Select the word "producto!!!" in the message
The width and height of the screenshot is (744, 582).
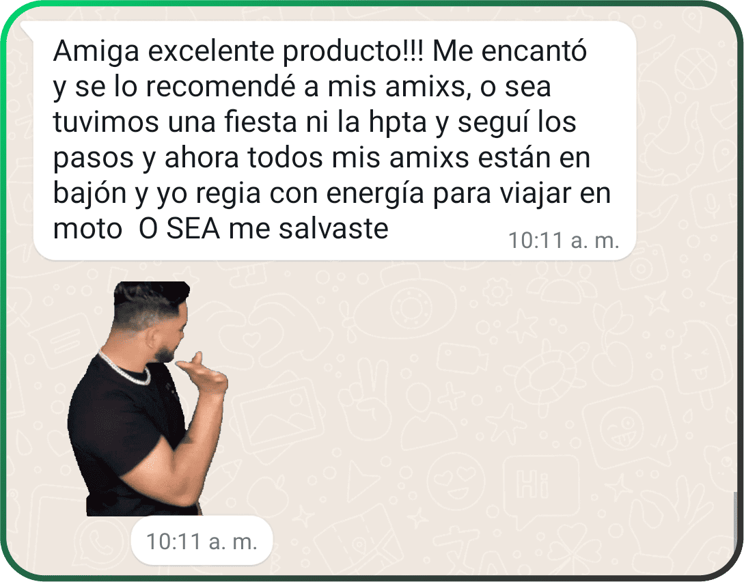pyautogui.click(x=353, y=51)
